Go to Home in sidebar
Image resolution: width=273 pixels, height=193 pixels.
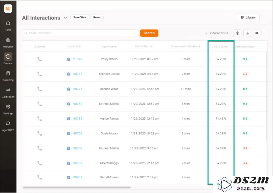[8, 26]
